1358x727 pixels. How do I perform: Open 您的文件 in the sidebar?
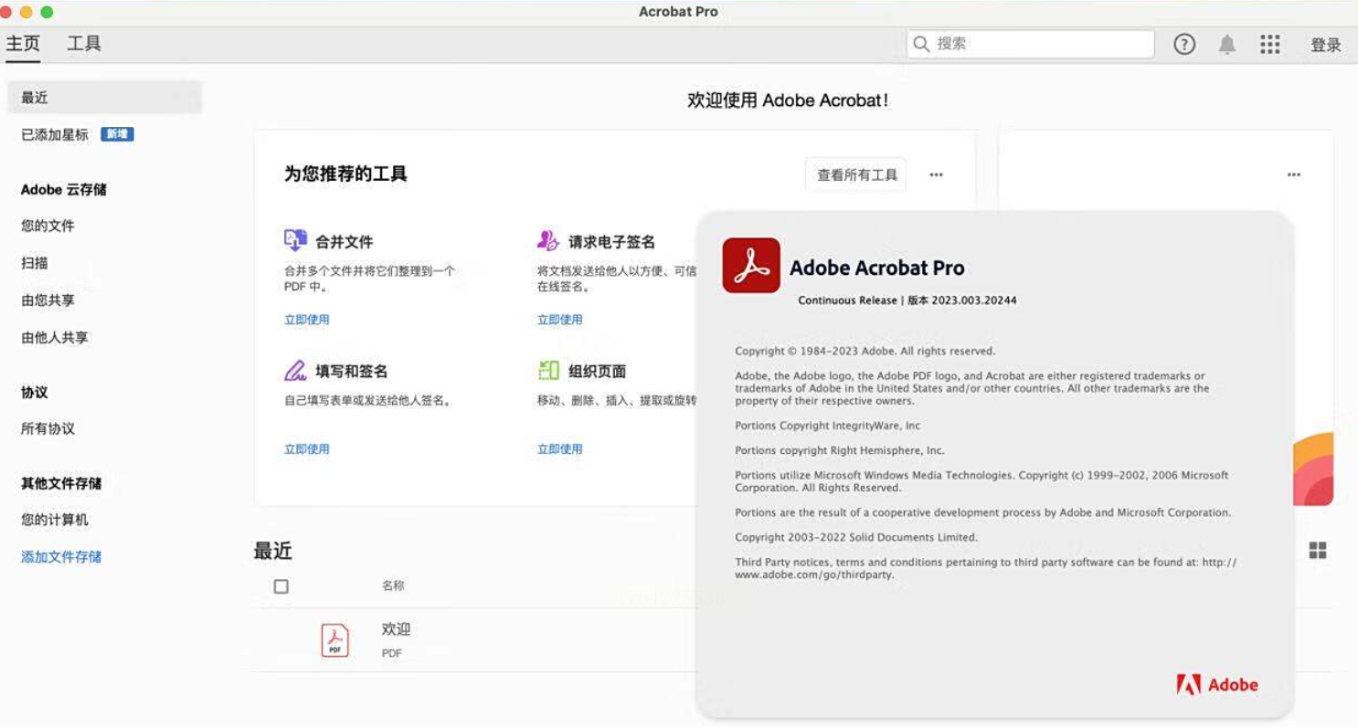coord(48,226)
